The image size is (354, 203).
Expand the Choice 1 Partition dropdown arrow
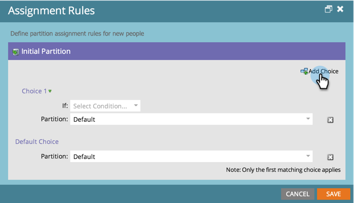[x=308, y=119]
